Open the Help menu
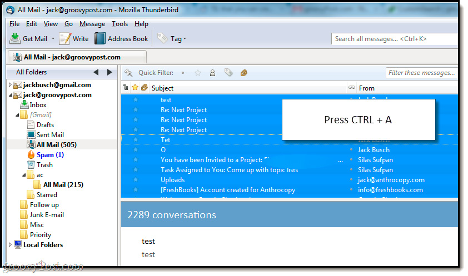The image size is (468, 276). pos(141,24)
